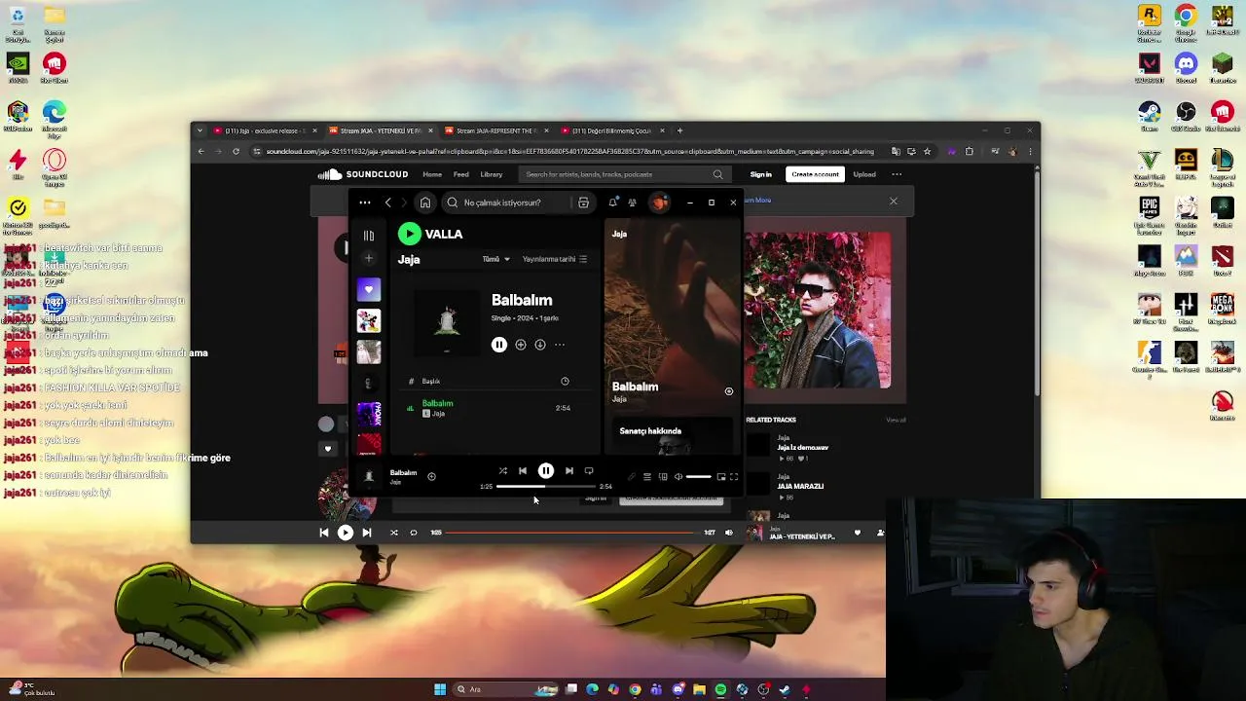Open Liked Songs playlist in sidebar
The image size is (1246, 701).
(x=369, y=289)
